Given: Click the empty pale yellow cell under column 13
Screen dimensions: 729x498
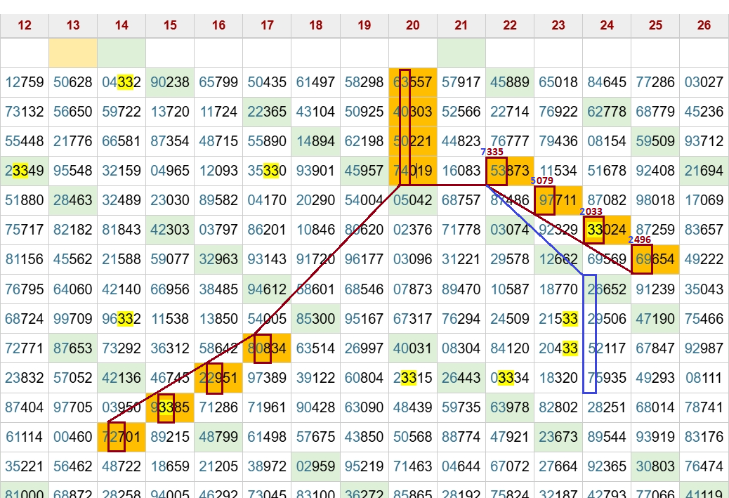Looking at the screenshot, I should 73,53.
